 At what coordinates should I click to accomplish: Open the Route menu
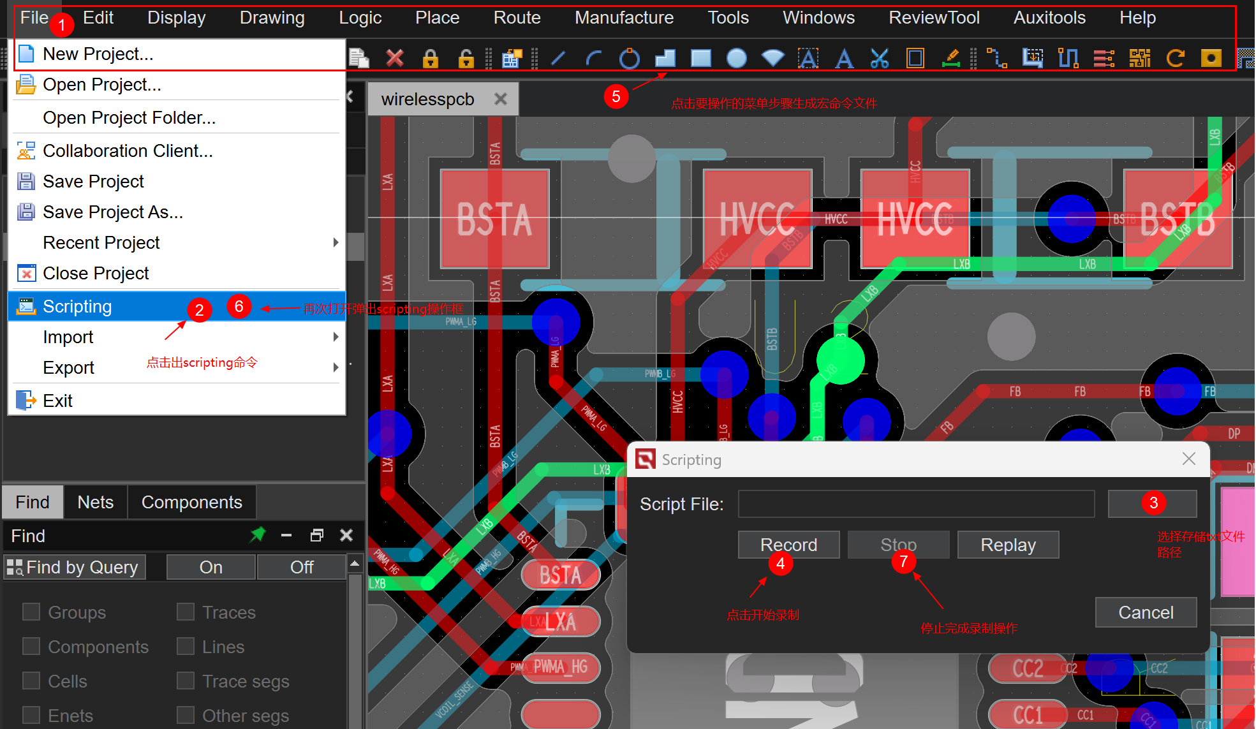(517, 18)
